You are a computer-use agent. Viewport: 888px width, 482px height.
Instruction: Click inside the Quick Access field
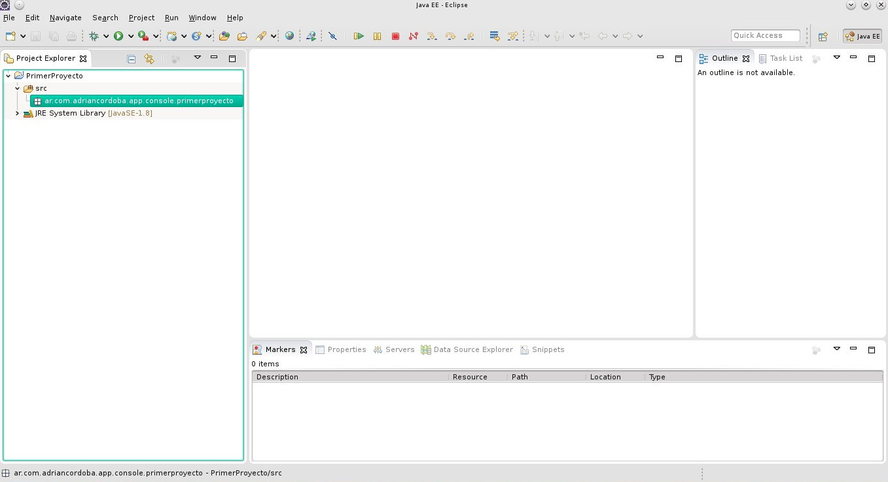[764, 35]
